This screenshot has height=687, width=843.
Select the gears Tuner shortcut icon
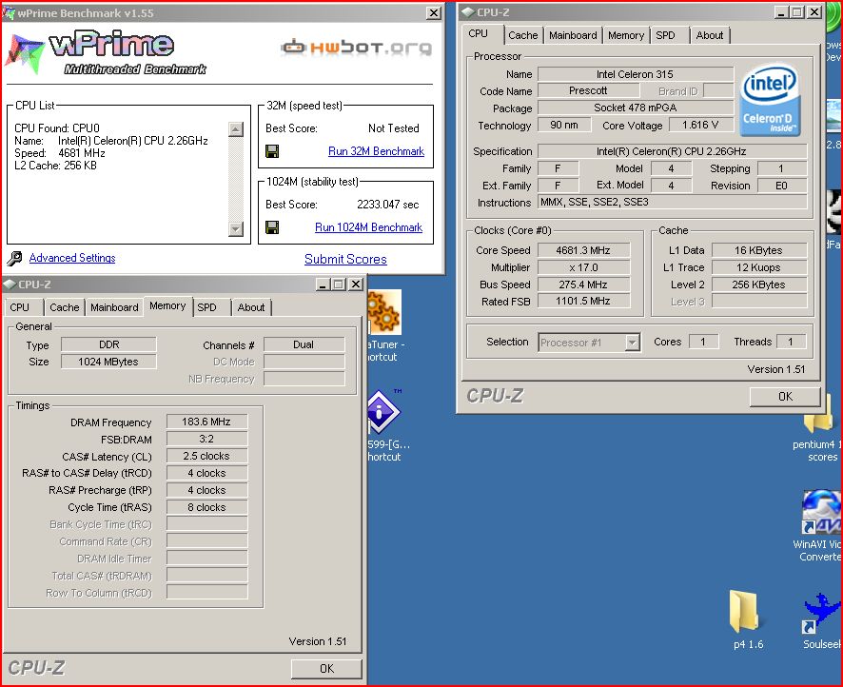(x=384, y=312)
